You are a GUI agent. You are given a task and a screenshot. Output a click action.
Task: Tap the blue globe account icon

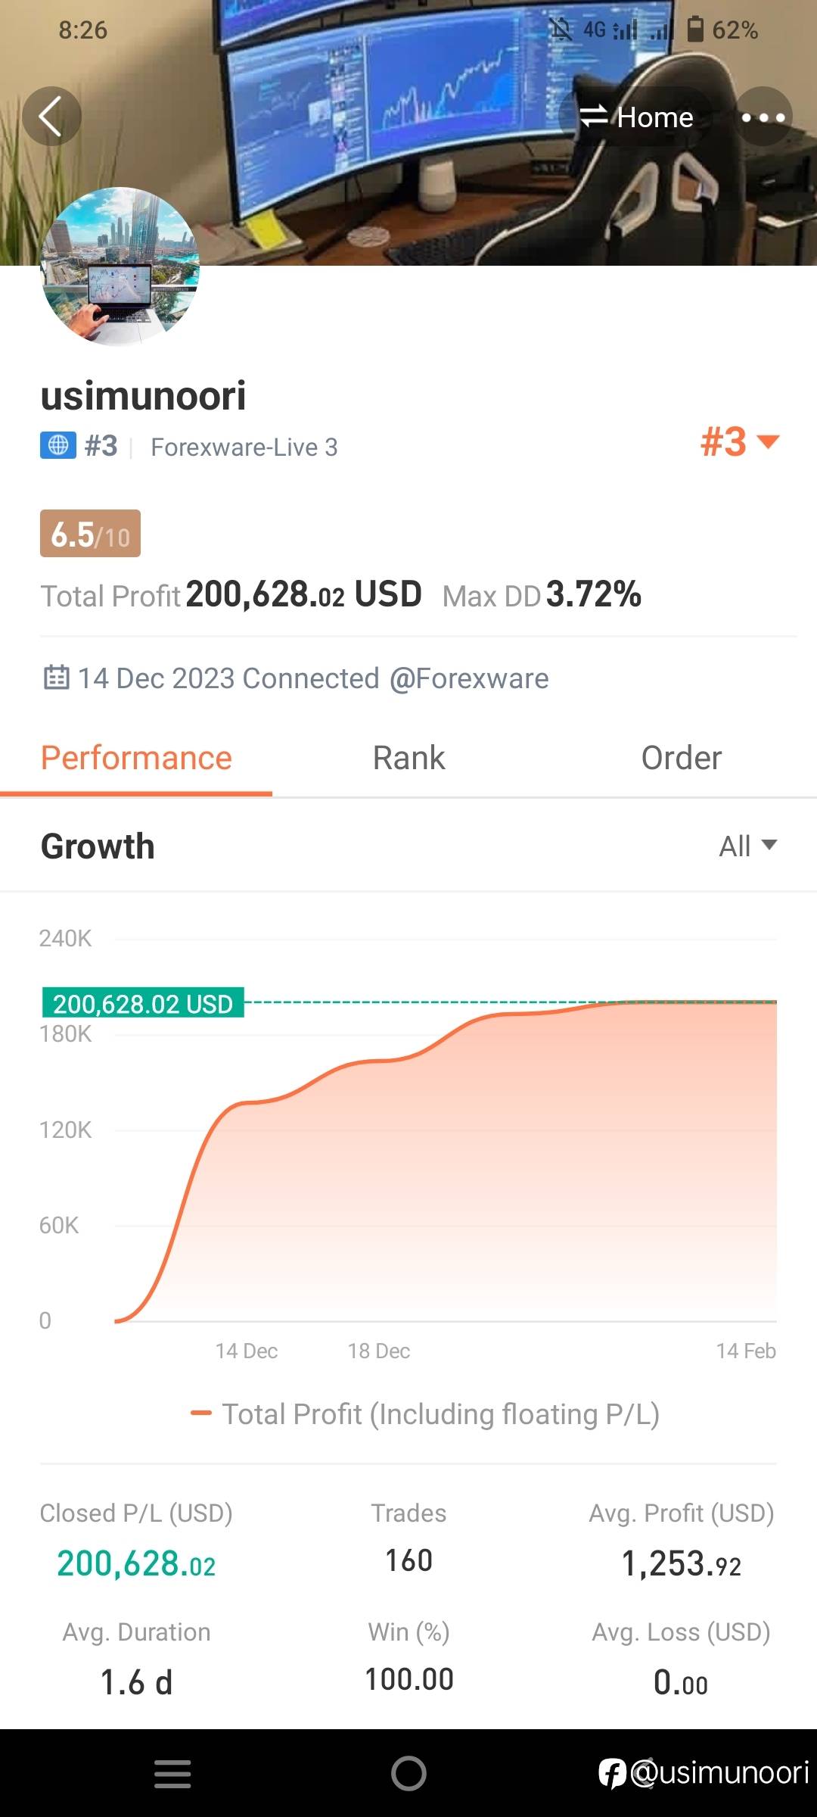click(x=58, y=446)
